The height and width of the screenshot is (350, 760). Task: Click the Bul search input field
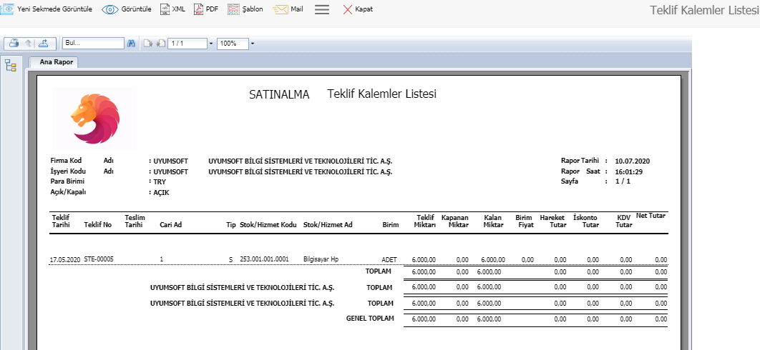[93, 44]
